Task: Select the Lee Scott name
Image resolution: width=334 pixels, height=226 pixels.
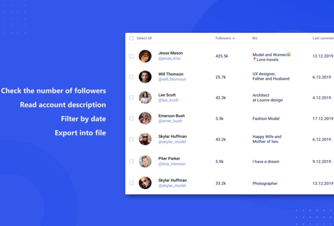Action: coord(167,95)
